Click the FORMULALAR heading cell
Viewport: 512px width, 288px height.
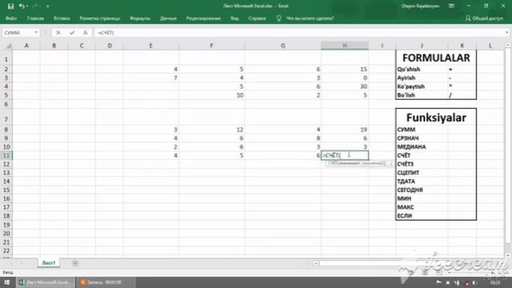[x=436, y=58]
